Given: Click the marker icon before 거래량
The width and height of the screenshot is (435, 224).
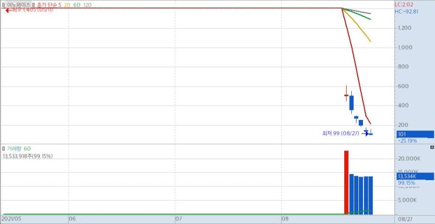Looking at the screenshot, I should (x=4, y=149).
